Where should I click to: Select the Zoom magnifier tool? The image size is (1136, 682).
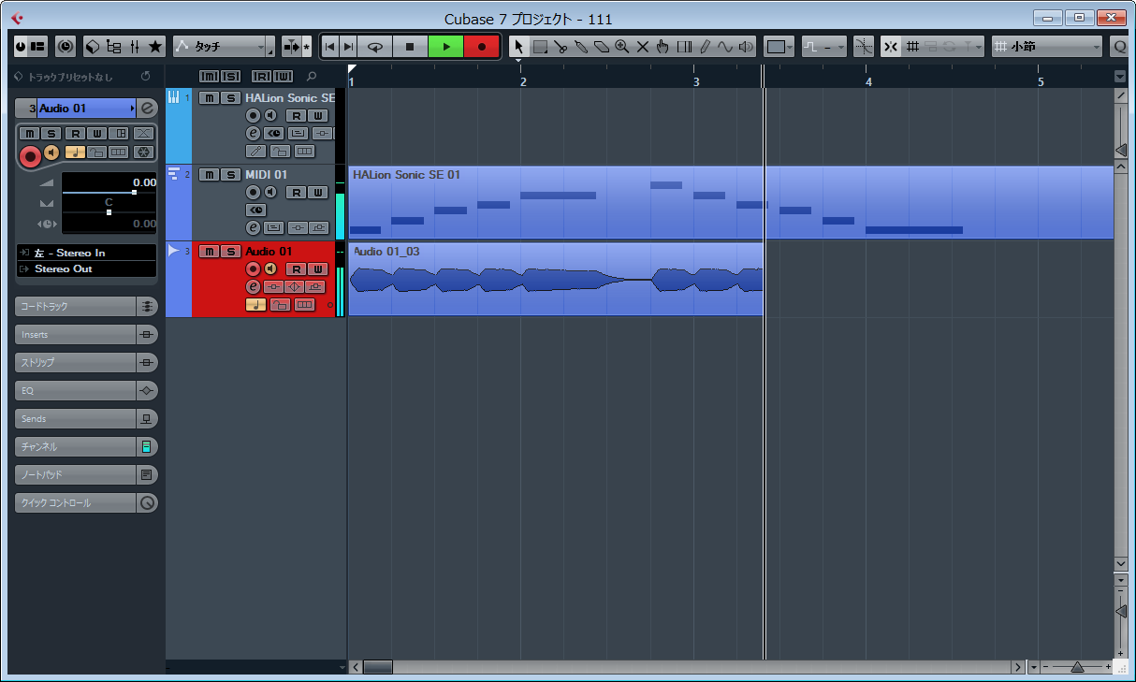point(621,46)
